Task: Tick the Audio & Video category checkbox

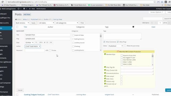Action: pos(73,35)
